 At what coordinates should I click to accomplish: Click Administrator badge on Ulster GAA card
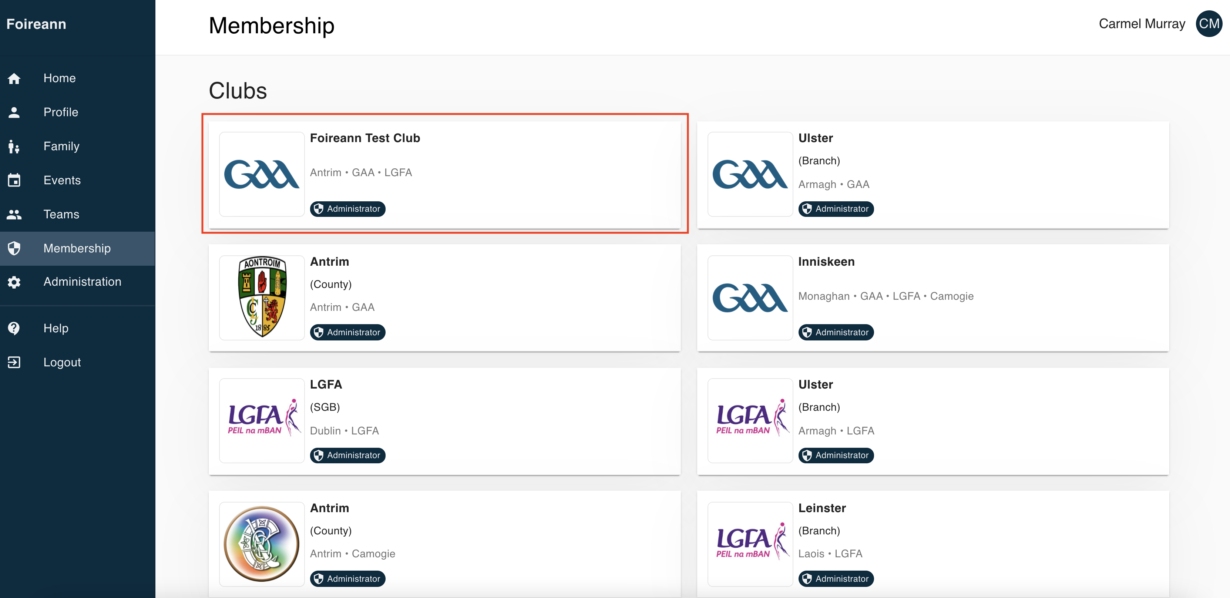click(836, 209)
